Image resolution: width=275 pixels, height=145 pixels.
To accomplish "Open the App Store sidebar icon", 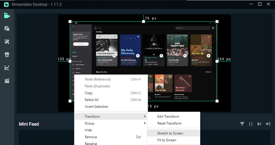I will click(x=7, y=55).
